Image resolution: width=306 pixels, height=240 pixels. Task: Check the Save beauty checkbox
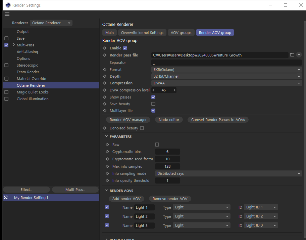[x=153, y=104]
